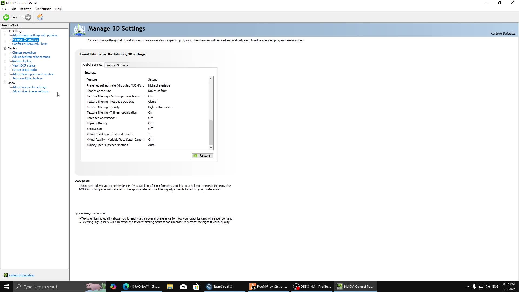
Task: Collapse the 3D Settings tree node
Action: (x=5, y=31)
